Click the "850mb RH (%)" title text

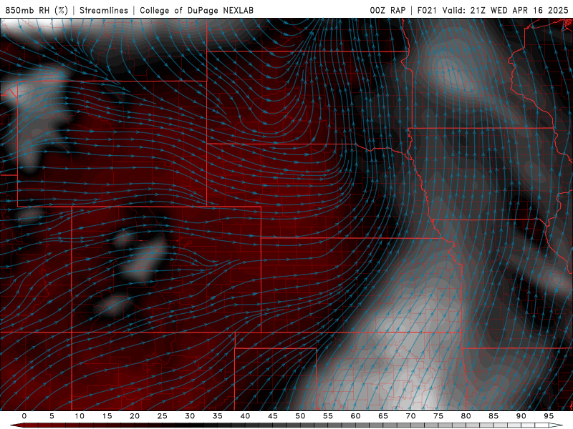(x=37, y=10)
